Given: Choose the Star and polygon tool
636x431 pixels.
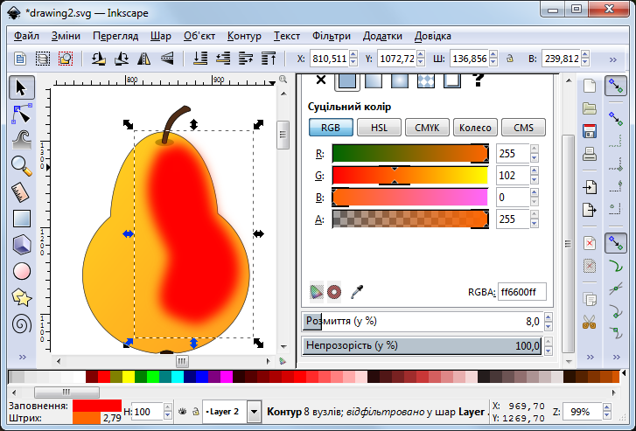Looking at the screenshot, I should coord(22,297).
